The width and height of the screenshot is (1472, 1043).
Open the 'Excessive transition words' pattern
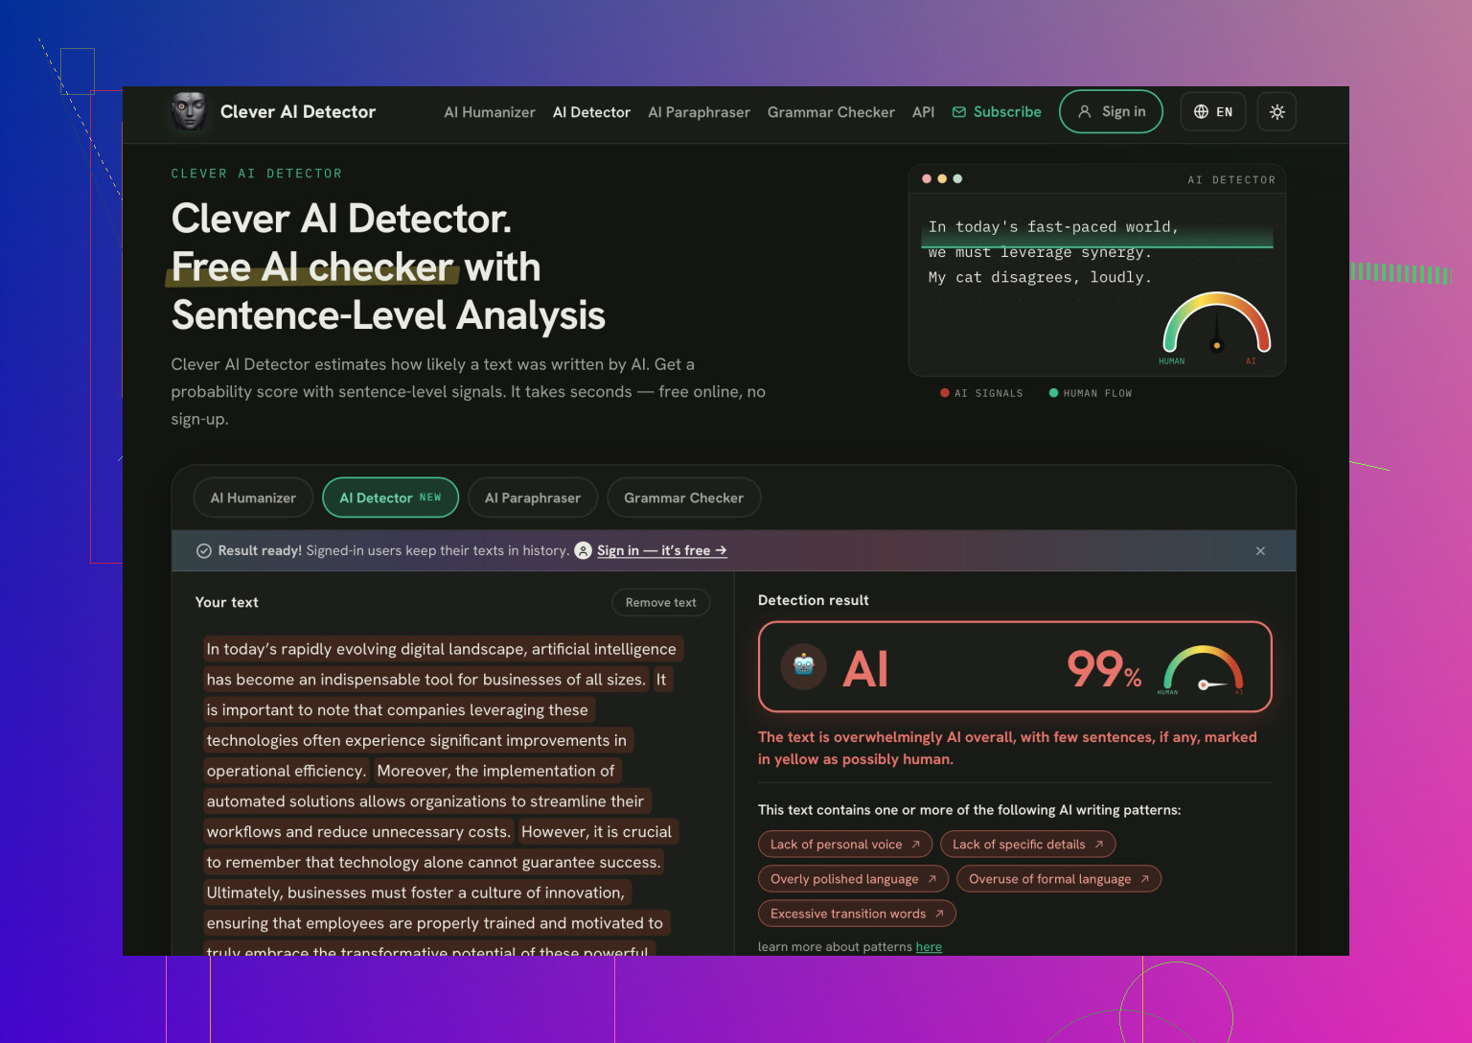click(857, 914)
